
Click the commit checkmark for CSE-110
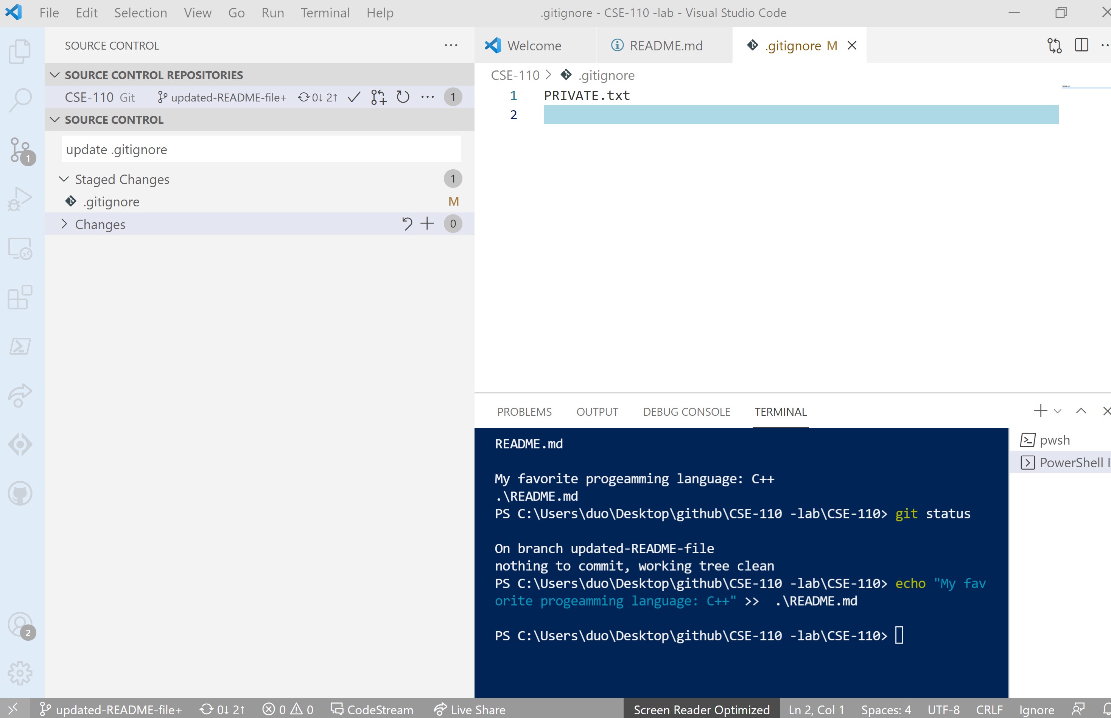(x=354, y=97)
